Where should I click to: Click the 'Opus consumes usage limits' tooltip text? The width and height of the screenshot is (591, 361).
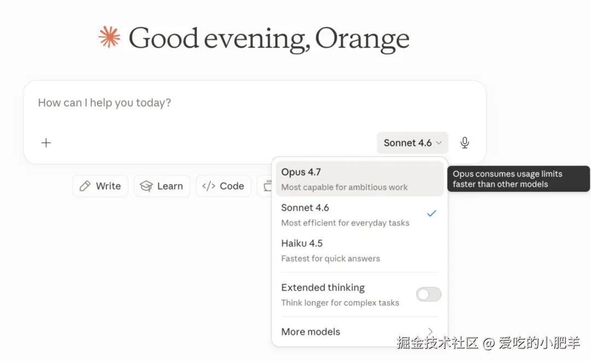click(507, 179)
